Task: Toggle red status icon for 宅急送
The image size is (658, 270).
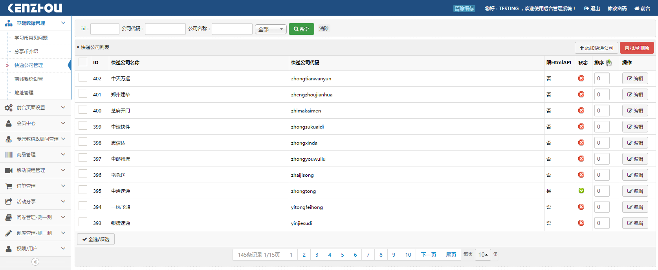Action: [x=581, y=175]
